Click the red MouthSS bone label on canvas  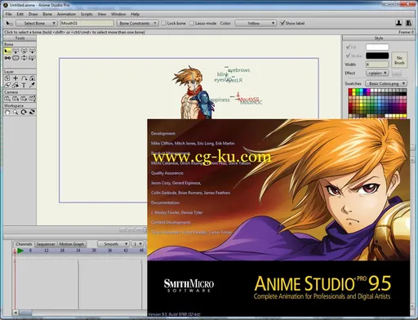249,100
